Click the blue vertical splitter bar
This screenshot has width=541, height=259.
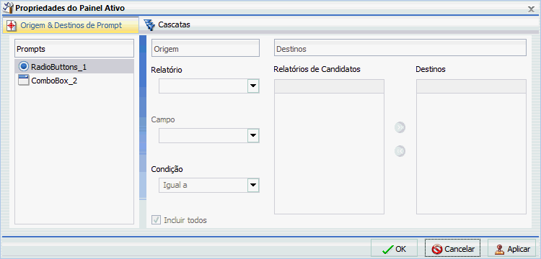click(143, 117)
